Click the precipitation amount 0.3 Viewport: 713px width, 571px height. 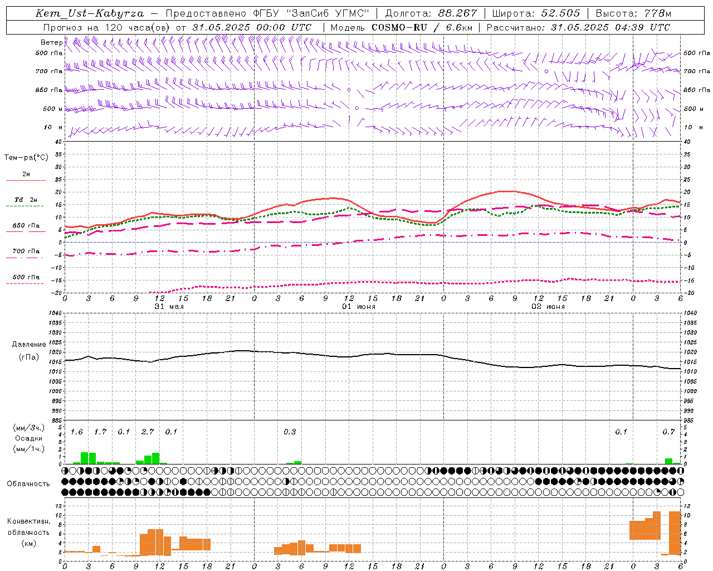point(290,432)
